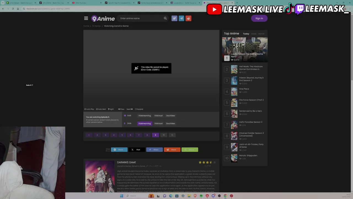Click the browser reload button

pos(13,9)
